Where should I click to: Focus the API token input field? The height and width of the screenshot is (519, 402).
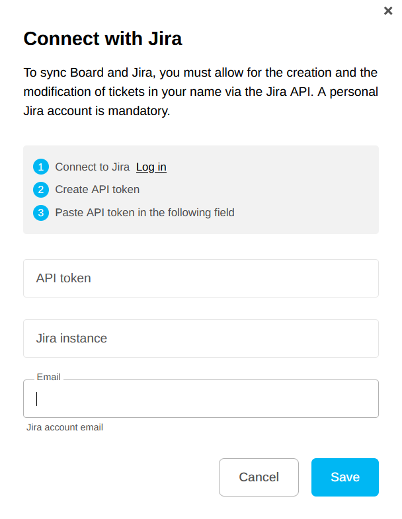pyautogui.click(x=201, y=278)
